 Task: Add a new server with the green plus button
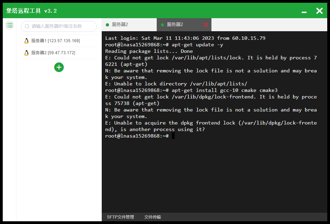click(59, 67)
